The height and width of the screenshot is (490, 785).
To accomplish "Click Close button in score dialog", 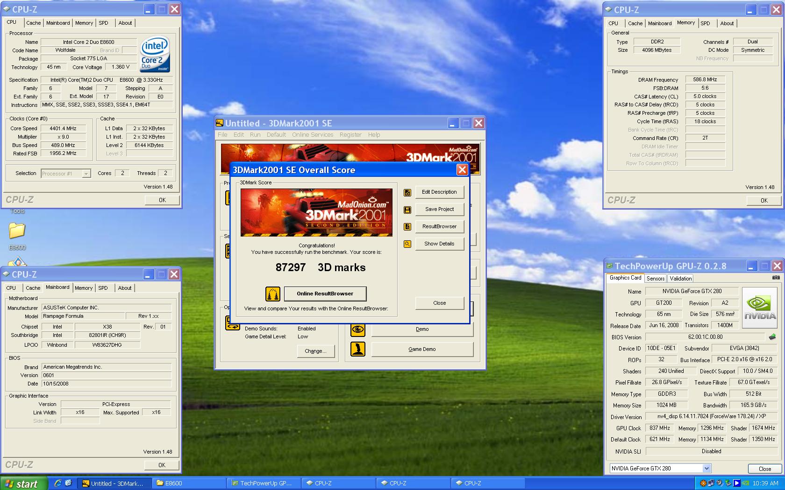I will (439, 303).
